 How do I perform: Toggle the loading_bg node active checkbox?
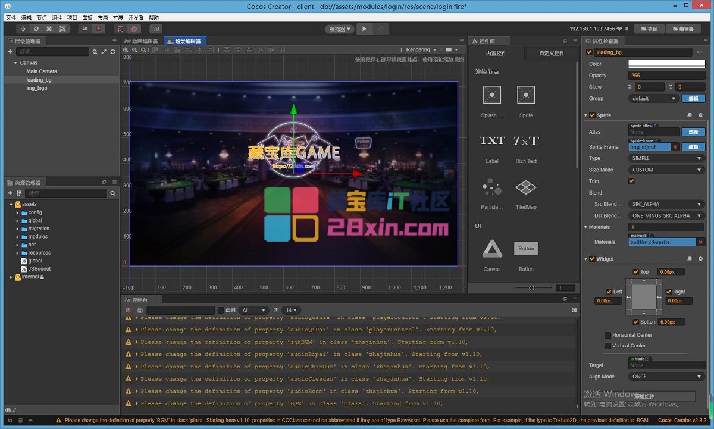tap(590, 52)
